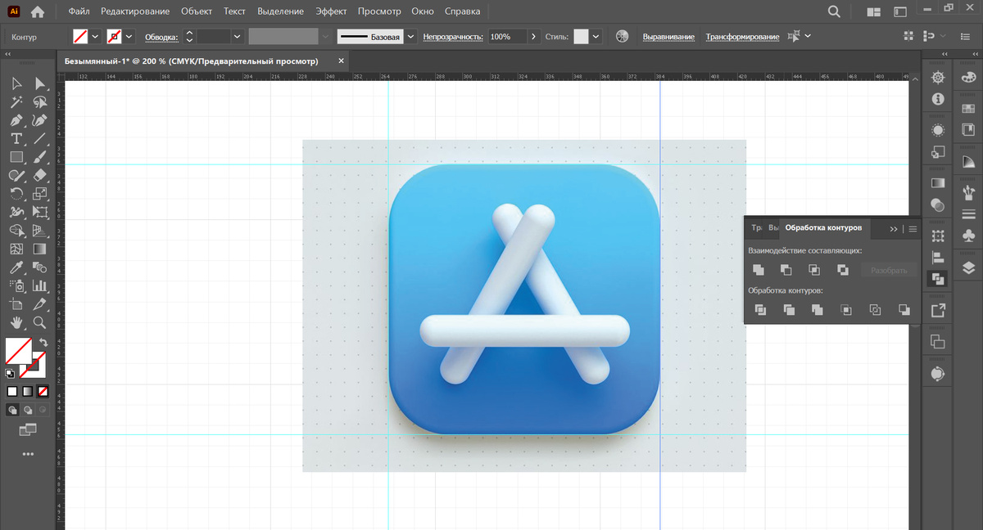Open the search magnifier in the top bar
The height and width of the screenshot is (530, 983).
pyautogui.click(x=835, y=12)
